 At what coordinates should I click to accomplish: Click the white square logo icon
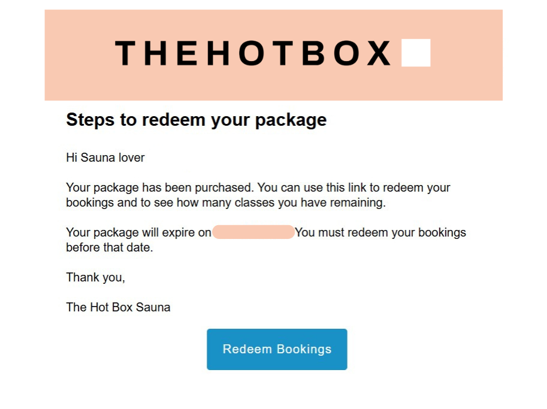[416, 53]
